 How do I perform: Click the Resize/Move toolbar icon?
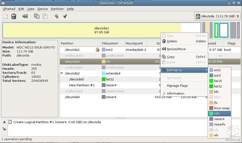click(25, 16)
